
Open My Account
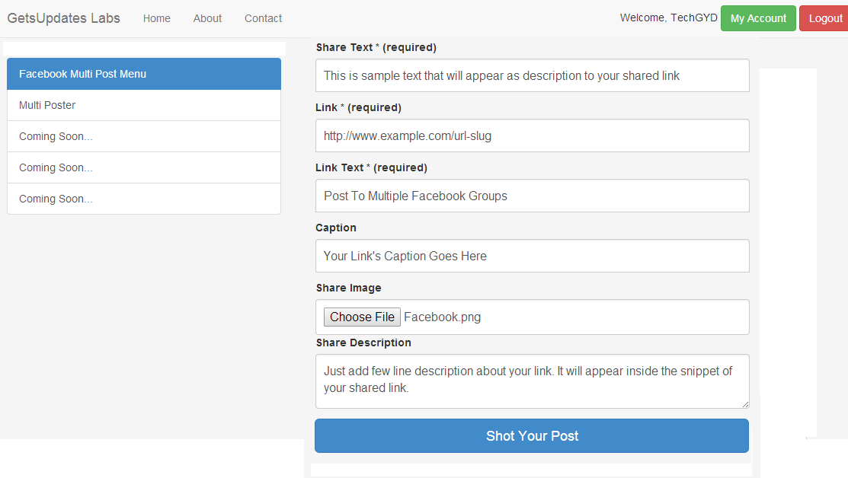(x=758, y=17)
